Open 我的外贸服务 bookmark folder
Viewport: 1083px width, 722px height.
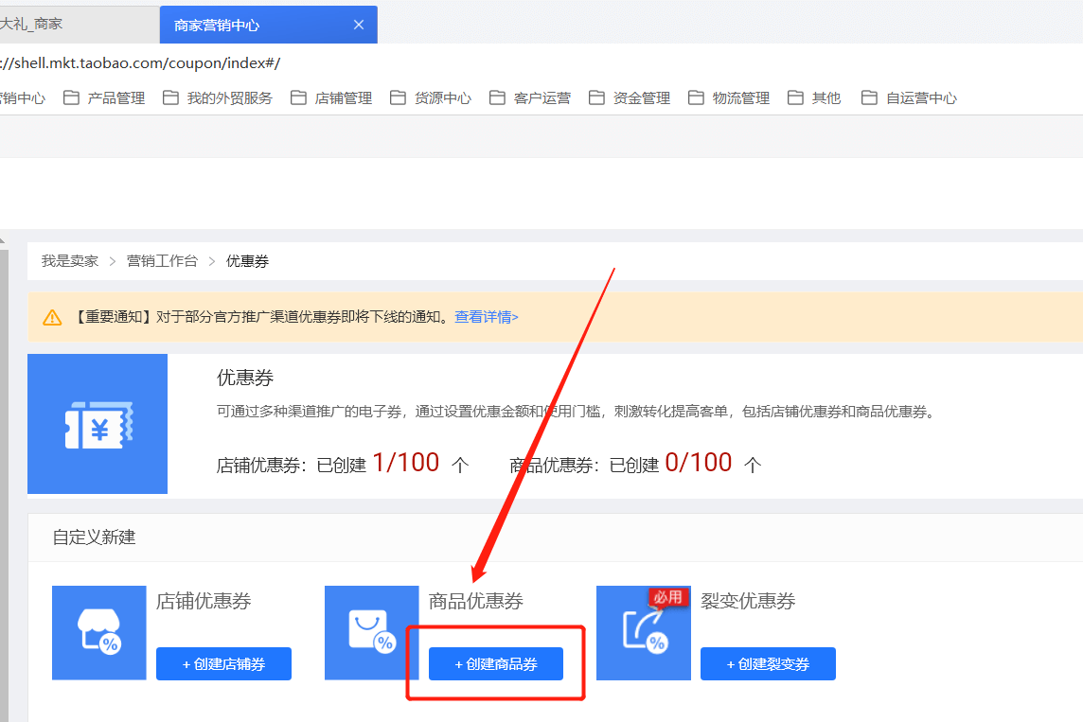pos(218,98)
